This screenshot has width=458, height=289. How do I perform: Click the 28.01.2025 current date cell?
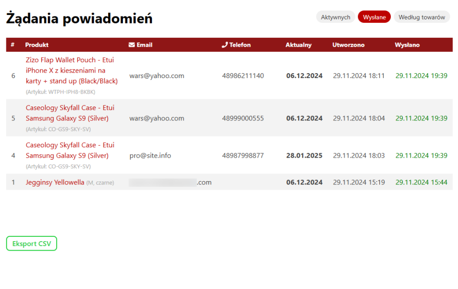click(304, 156)
